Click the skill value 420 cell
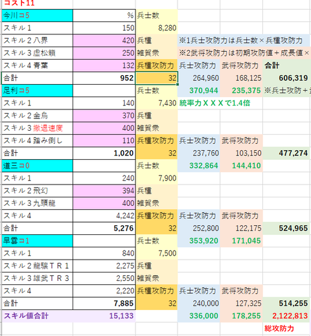The width and height of the screenshot is (311, 336). (104, 41)
